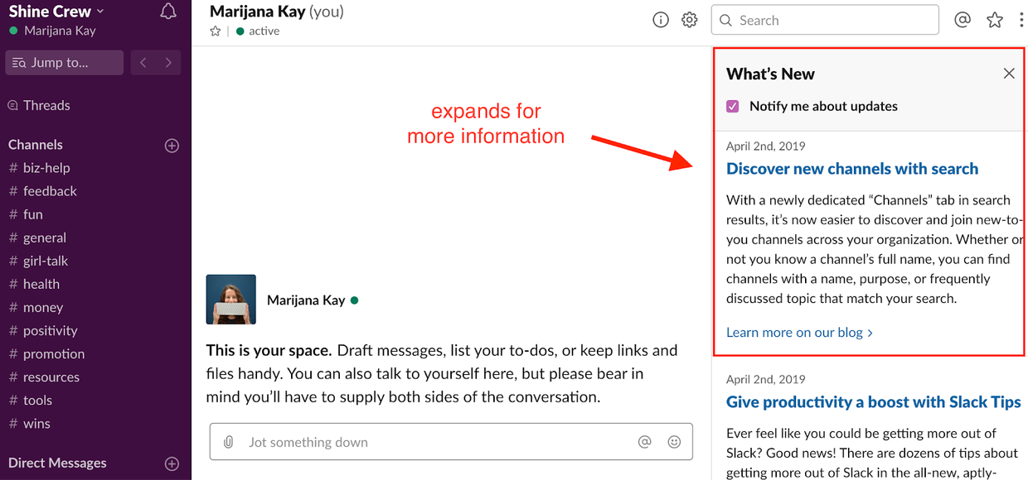Click the notifications bell icon
The image size is (1028, 480).
pyautogui.click(x=168, y=12)
